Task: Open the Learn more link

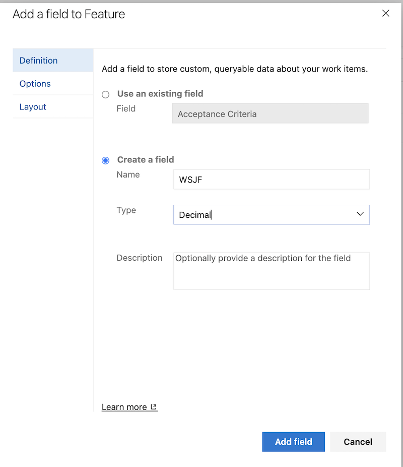Action: (x=125, y=406)
